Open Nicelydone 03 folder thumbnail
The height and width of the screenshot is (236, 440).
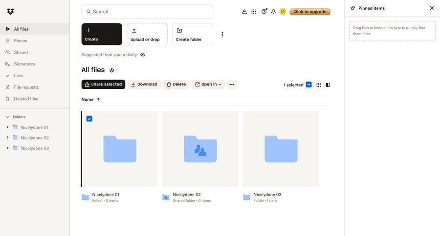click(281, 149)
